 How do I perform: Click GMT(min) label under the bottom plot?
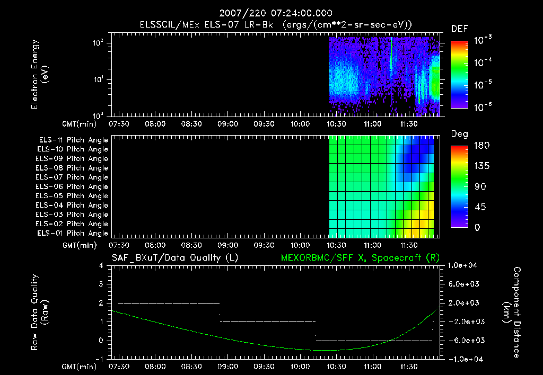[x=80, y=367]
